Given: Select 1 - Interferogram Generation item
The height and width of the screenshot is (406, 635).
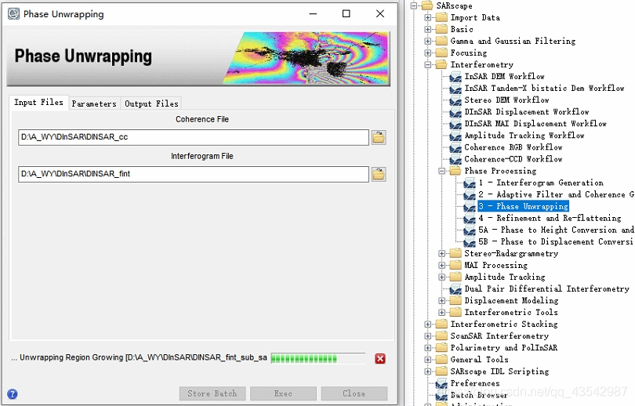Looking at the screenshot, I should tap(541, 183).
